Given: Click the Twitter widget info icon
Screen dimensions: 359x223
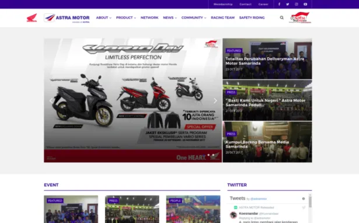Looking at the screenshot, I should [304, 198].
